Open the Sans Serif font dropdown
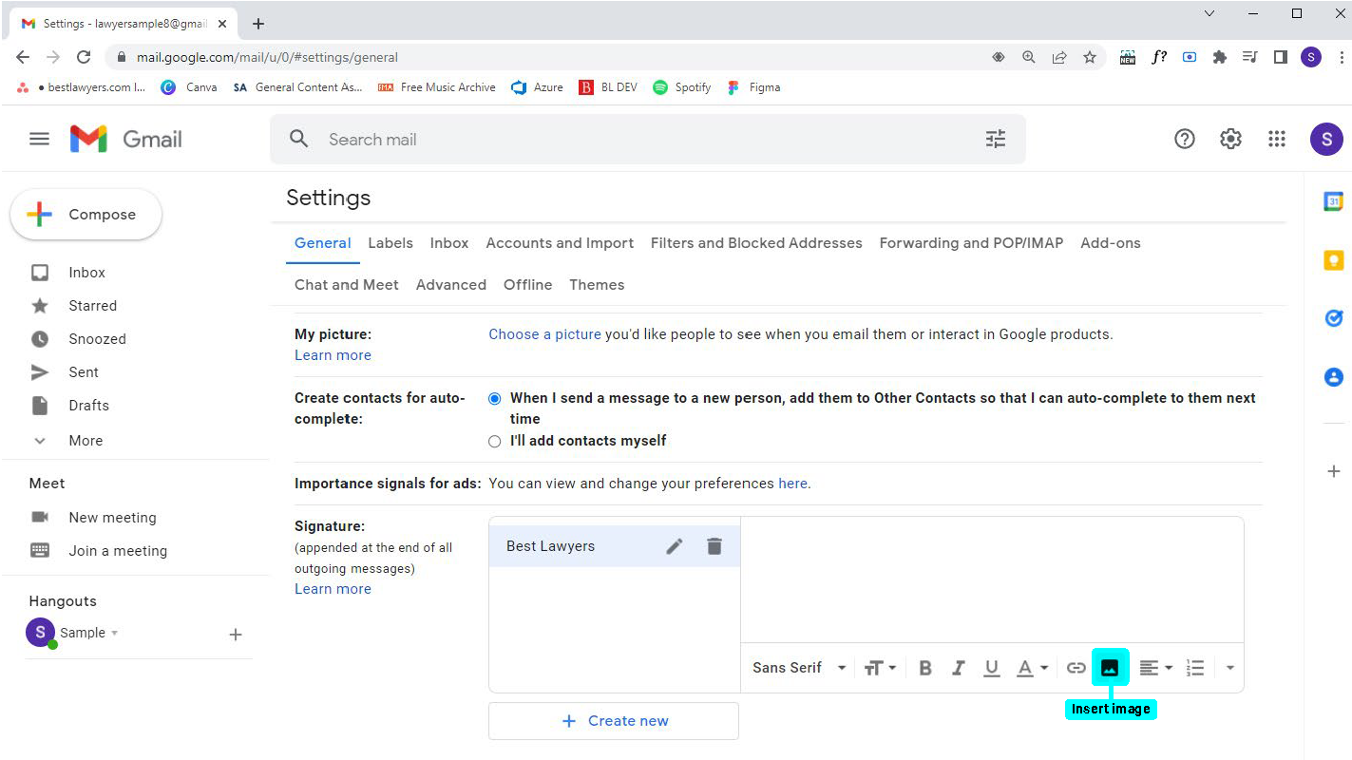Image resolution: width=1352 pixels, height=760 pixels. pyautogui.click(x=796, y=667)
